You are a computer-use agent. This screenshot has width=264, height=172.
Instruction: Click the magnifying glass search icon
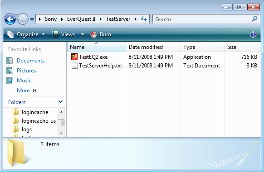point(255,19)
